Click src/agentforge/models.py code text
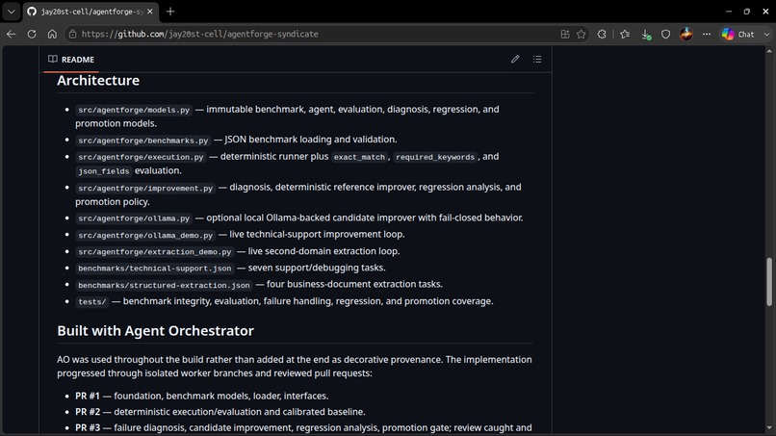This screenshot has height=436, width=776. (x=134, y=110)
